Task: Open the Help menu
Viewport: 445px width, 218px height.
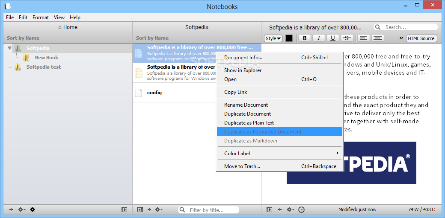Action: (x=75, y=17)
